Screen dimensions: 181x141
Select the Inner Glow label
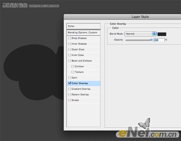click(x=78, y=55)
